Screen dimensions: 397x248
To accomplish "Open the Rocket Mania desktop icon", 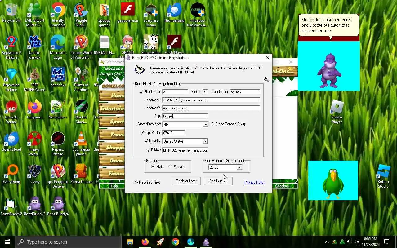I will pos(81,112).
